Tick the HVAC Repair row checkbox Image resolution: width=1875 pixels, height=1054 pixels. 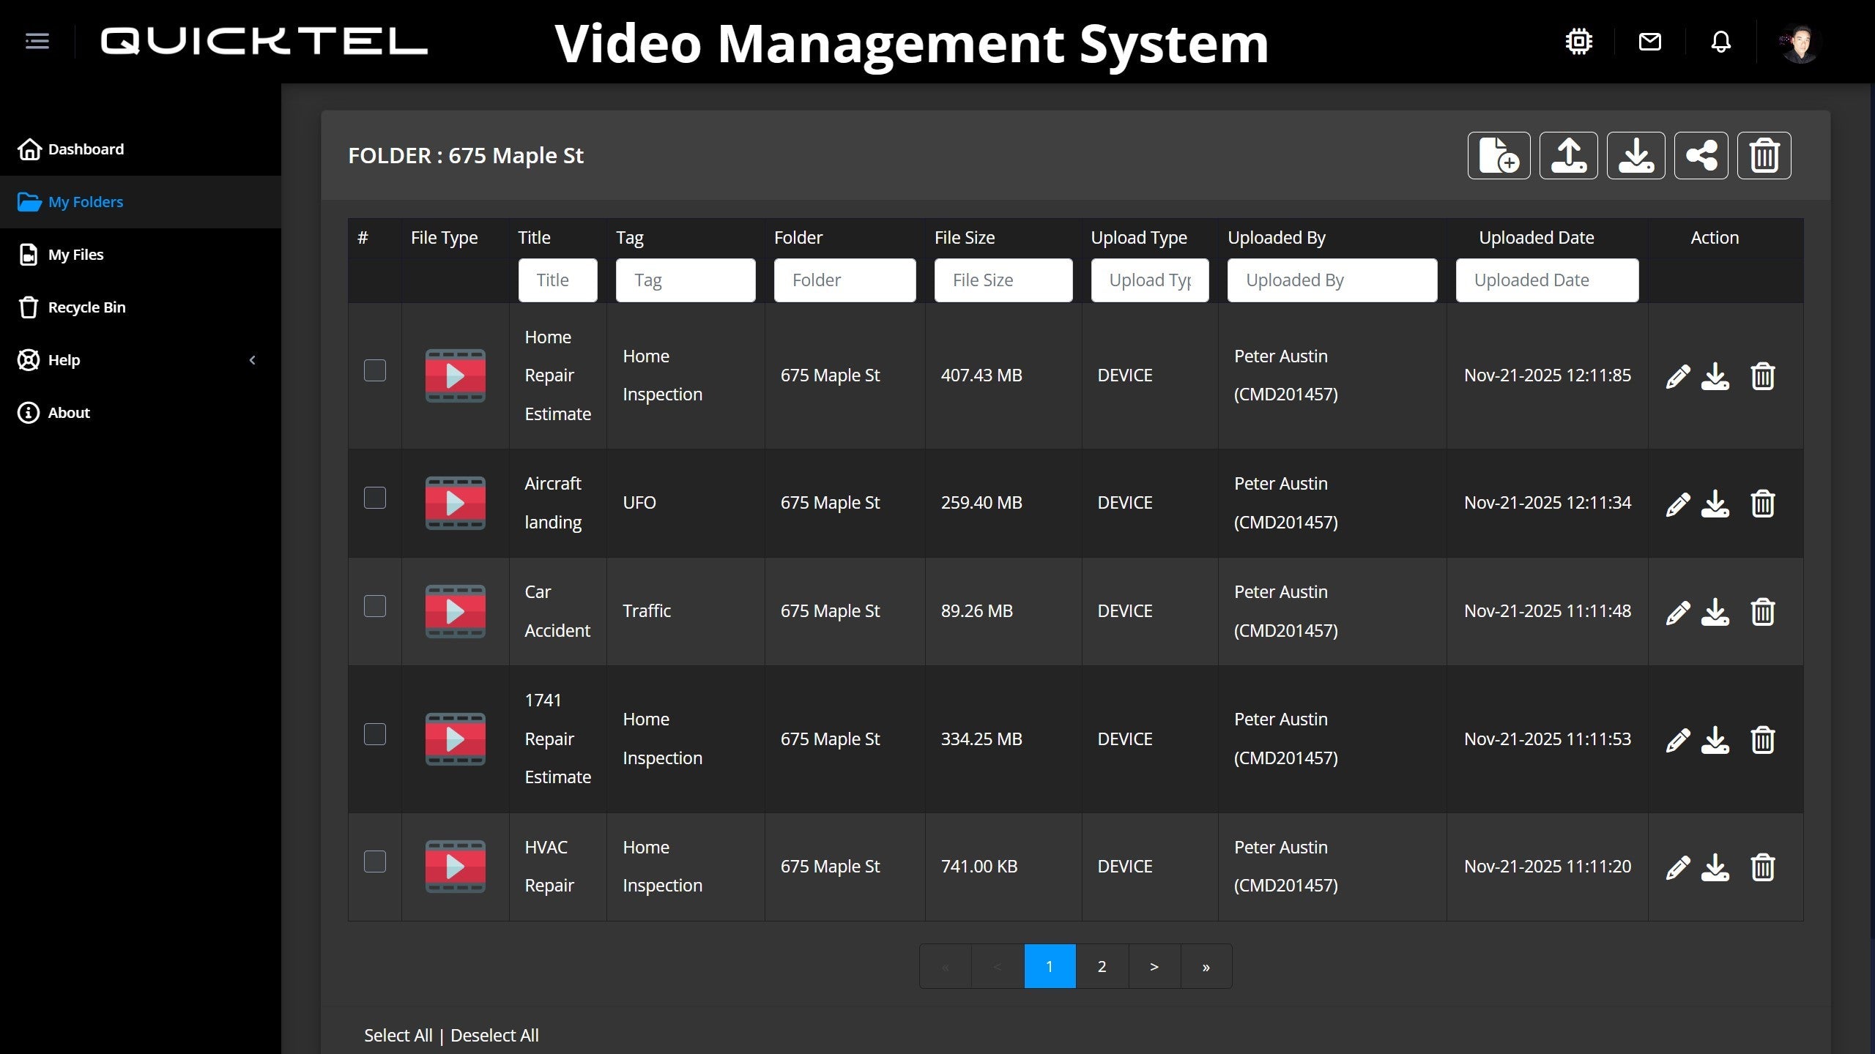[375, 861]
